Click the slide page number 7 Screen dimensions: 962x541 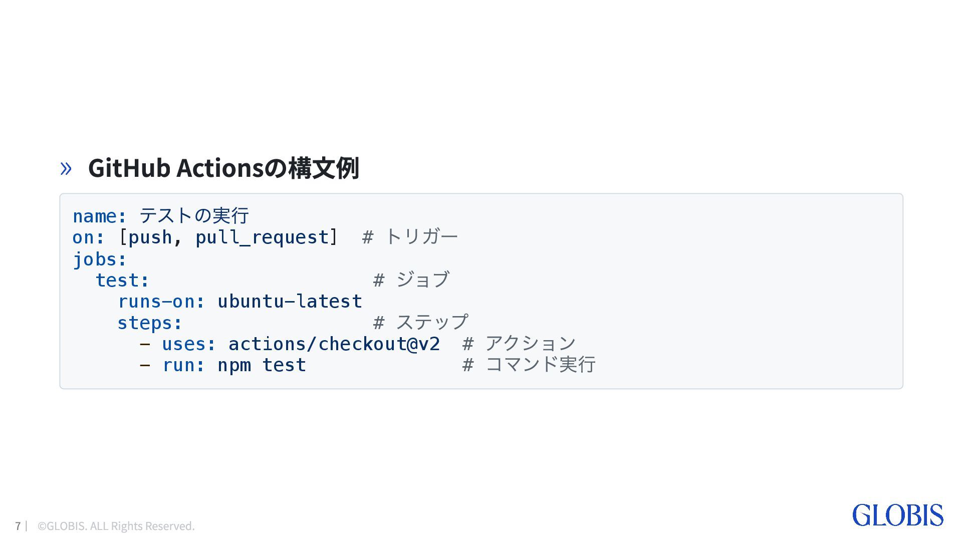pyautogui.click(x=18, y=526)
